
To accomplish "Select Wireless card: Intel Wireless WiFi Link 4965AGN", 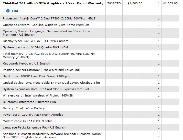I will coord(38,95).
